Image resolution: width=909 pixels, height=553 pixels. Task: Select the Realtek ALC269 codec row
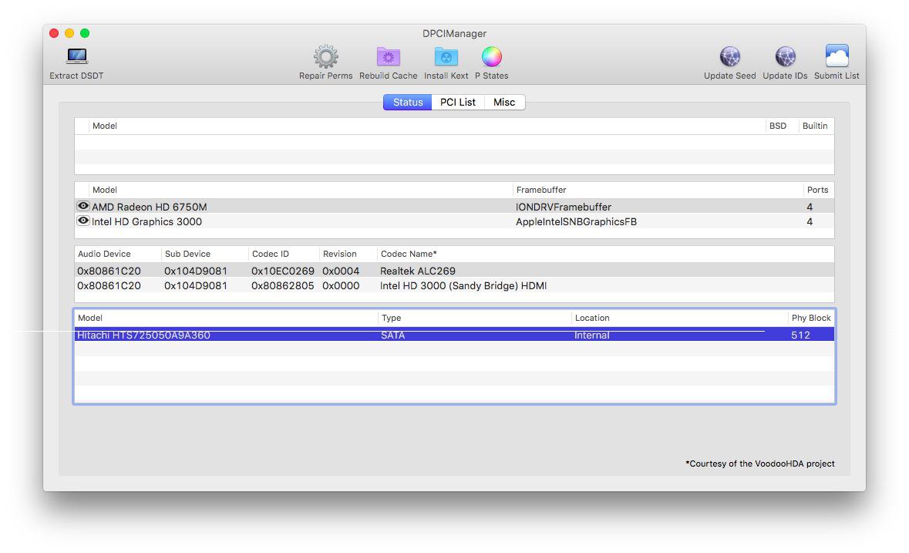coord(455,271)
